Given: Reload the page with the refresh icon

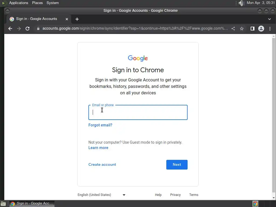Looking at the screenshot, I should [27, 29].
